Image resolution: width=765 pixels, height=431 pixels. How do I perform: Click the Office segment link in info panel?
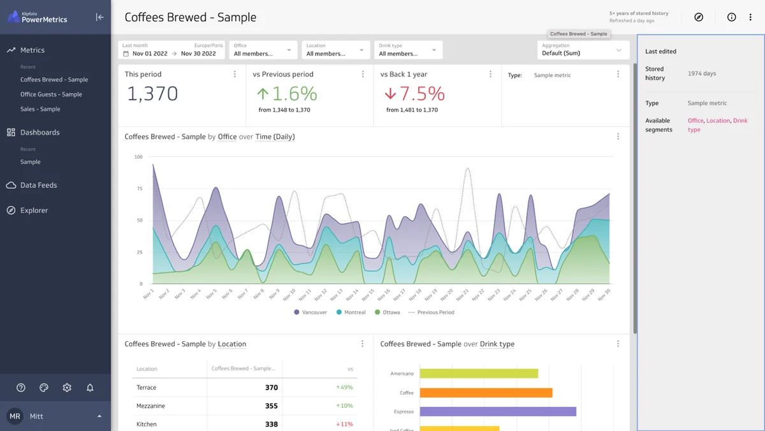[696, 121]
